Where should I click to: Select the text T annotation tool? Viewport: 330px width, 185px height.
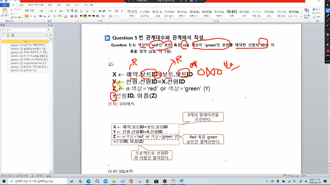point(328,40)
